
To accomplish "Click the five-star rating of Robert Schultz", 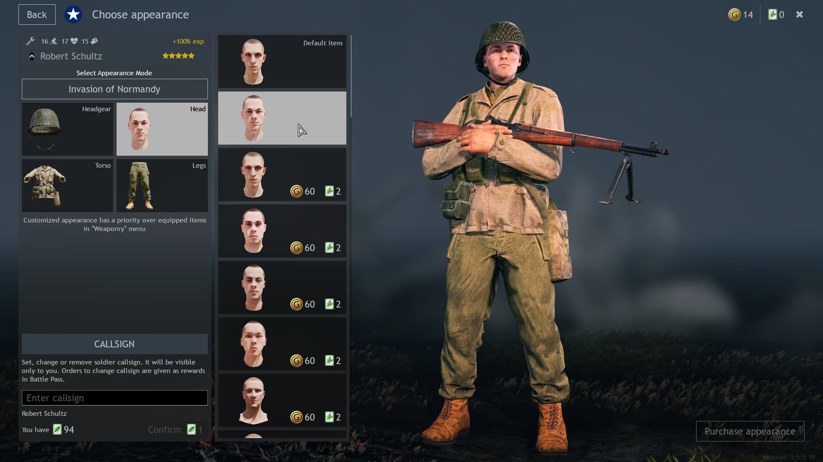I will coord(178,56).
